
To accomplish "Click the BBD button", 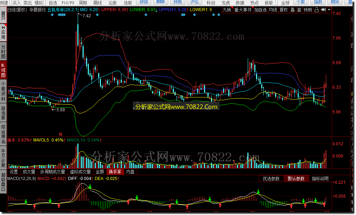I will [x=161, y=2].
